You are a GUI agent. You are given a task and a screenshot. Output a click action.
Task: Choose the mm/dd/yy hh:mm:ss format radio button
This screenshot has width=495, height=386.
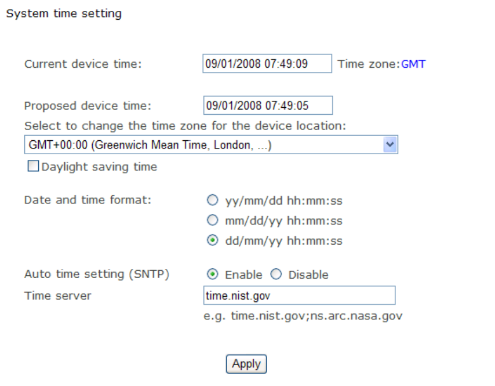point(213,221)
